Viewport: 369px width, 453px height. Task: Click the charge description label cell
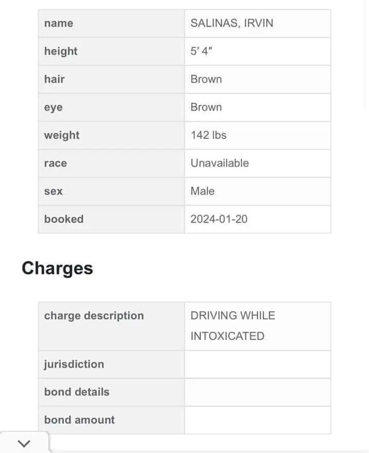[94, 316]
